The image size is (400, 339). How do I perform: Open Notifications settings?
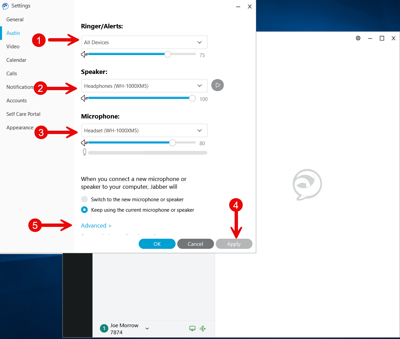[x=20, y=87]
